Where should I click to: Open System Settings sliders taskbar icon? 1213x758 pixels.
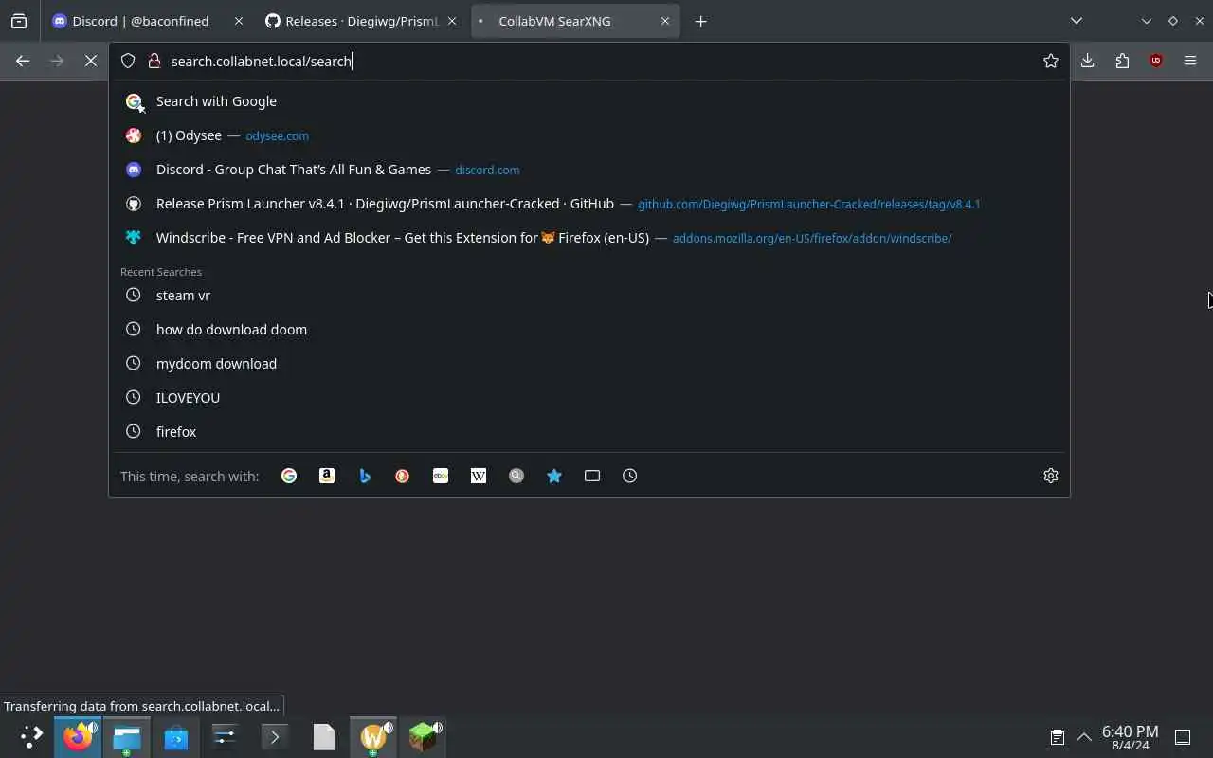click(225, 736)
